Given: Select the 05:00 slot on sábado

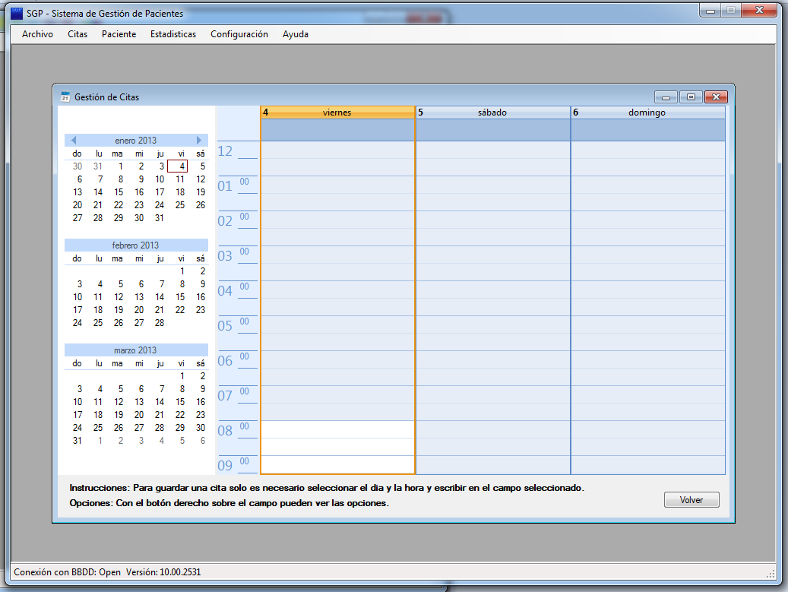Looking at the screenshot, I should pos(493,324).
